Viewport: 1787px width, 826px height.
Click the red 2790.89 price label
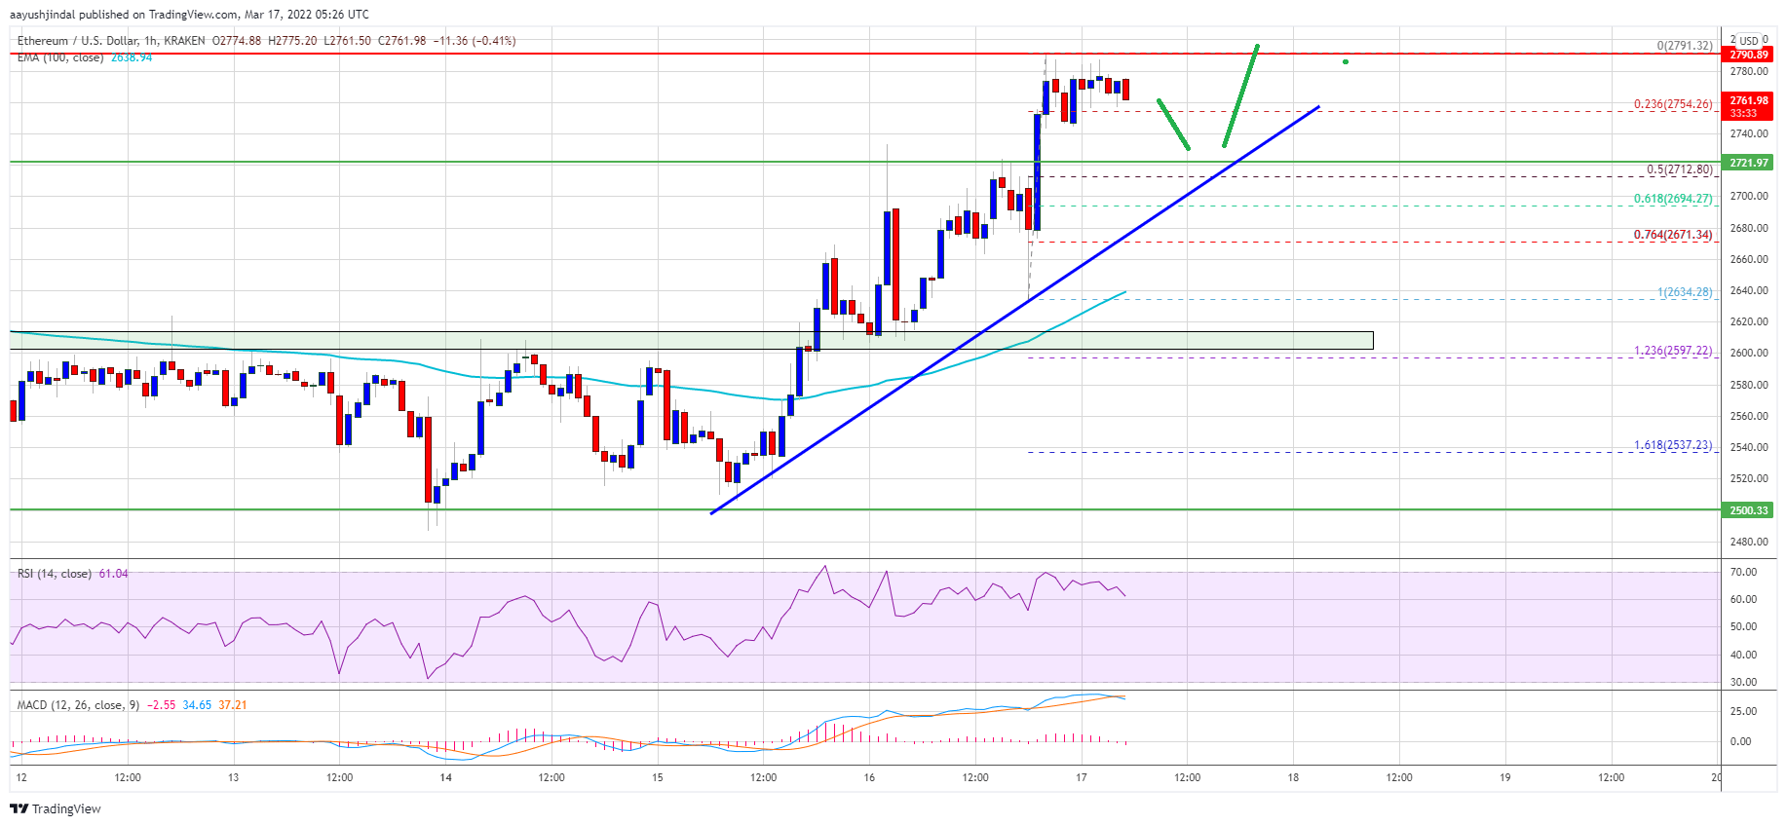pyautogui.click(x=1749, y=55)
